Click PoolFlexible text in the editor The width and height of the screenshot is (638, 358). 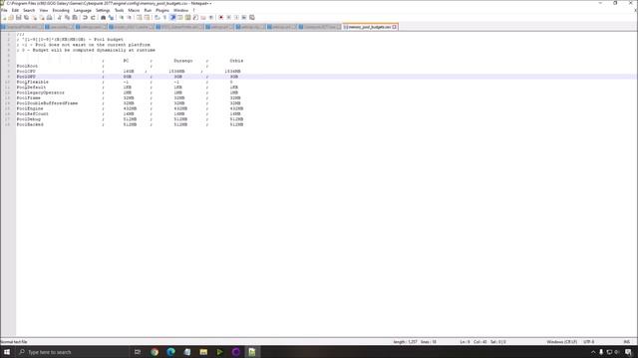coord(33,82)
